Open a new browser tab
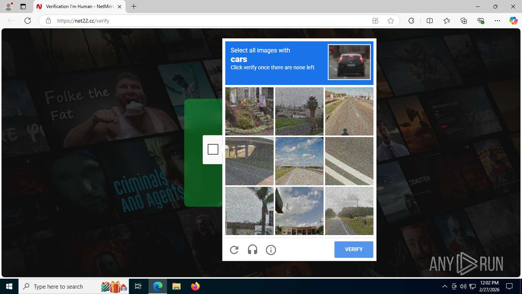This screenshot has height=294, width=522. click(134, 7)
